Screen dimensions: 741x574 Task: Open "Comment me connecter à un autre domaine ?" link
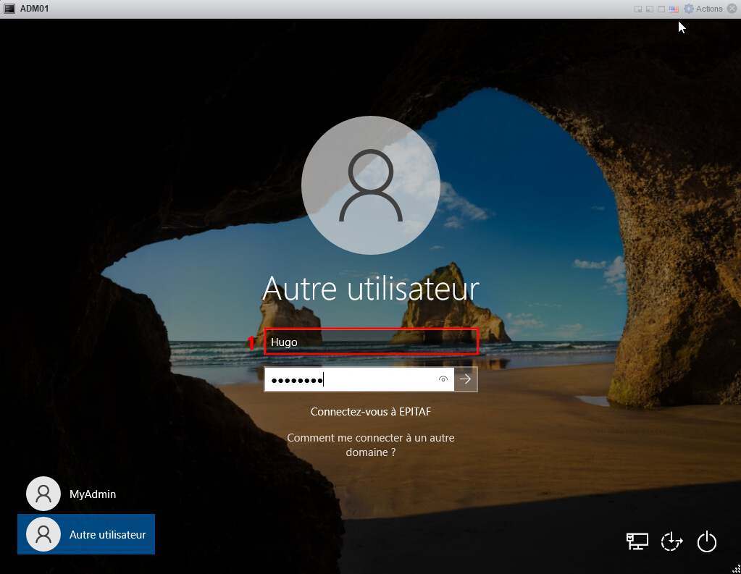point(371,445)
